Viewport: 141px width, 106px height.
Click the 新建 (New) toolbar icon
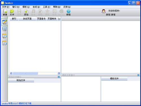point(5,12)
